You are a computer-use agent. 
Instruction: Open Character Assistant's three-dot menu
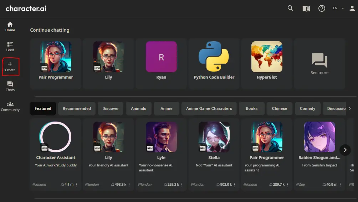76,185
